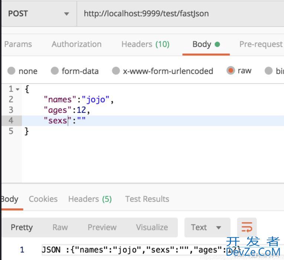The image size is (284, 260).
Task: Select the binary radio button
Action: pyautogui.click(x=268, y=71)
